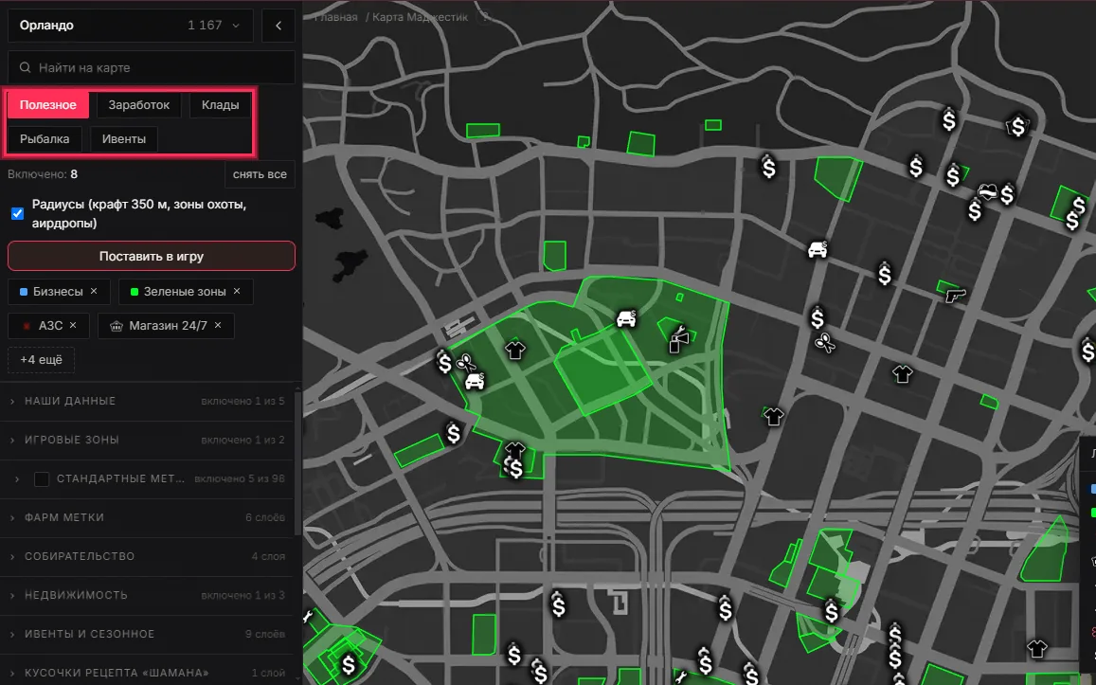Expand the ИВЕНТЫ И СЕЗОННОЕ section
Image resolution: width=1096 pixels, height=685 pixels.
click(147, 634)
